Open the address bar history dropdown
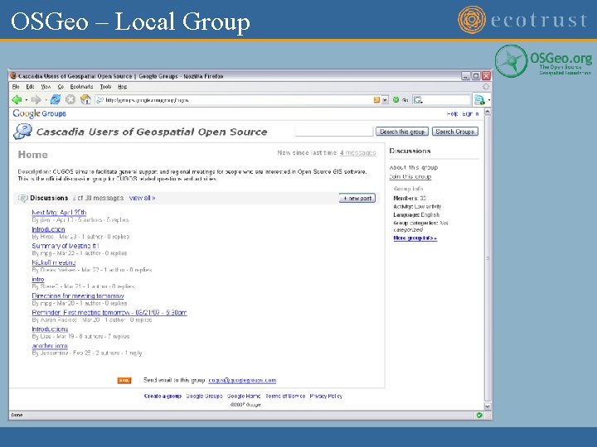This screenshot has width=597, height=447. click(385, 100)
